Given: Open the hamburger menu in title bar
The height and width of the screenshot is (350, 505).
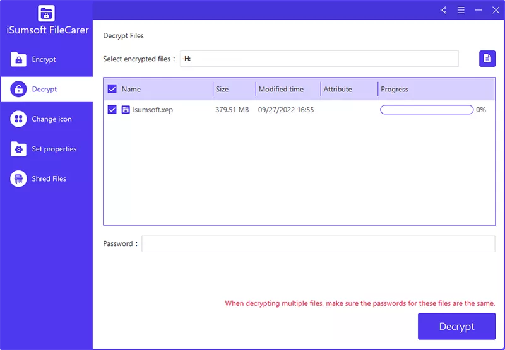Looking at the screenshot, I should 461,10.
